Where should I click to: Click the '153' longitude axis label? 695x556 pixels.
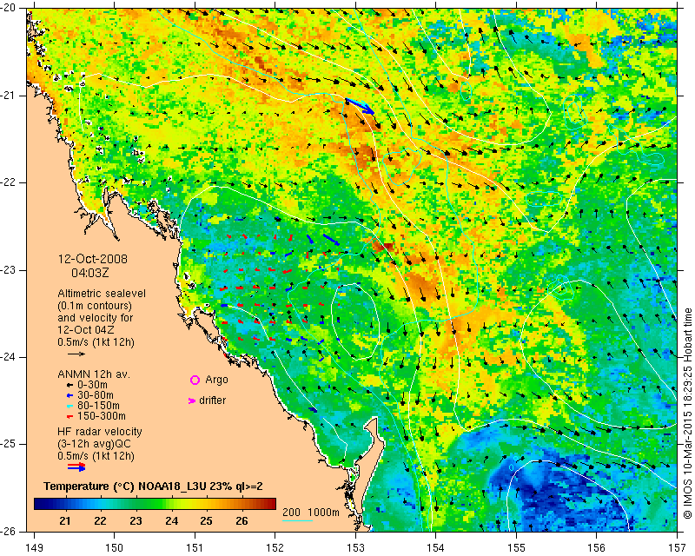[355, 548]
